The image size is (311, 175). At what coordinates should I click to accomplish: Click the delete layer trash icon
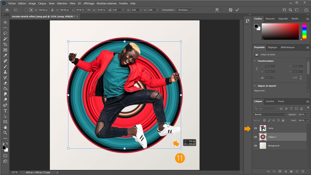tap(303, 171)
